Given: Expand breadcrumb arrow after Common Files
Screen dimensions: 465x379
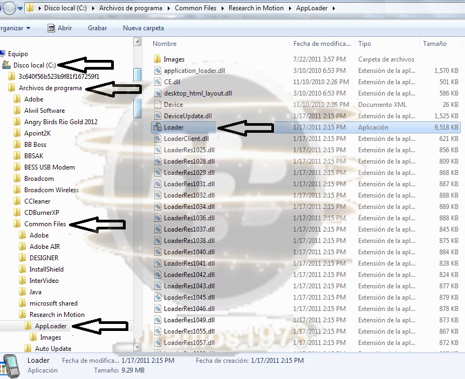Looking at the screenshot, I should (222, 8).
